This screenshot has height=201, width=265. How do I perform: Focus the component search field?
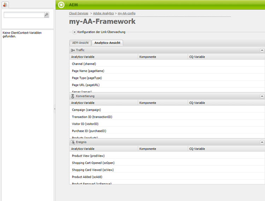(x=24, y=15)
